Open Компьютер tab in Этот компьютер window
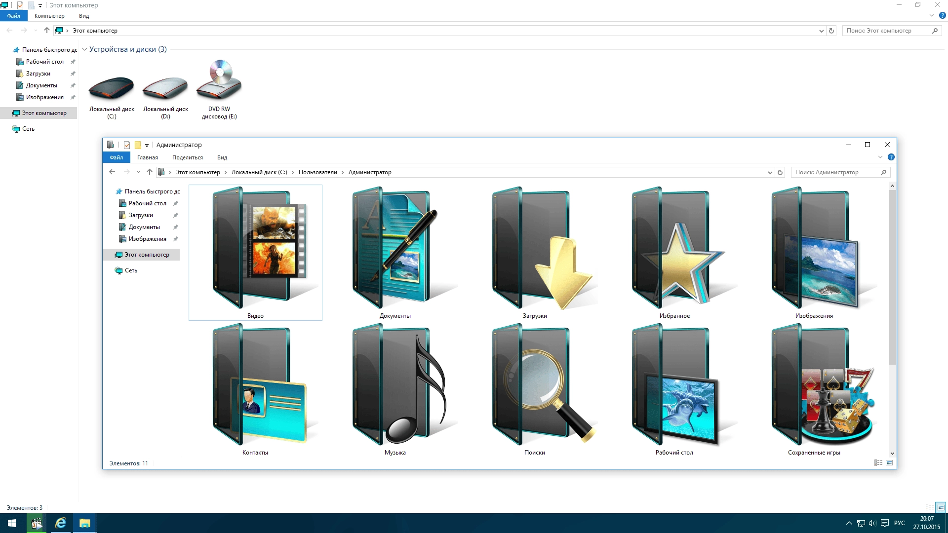This screenshot has height=533, width=948. point(49,16)
